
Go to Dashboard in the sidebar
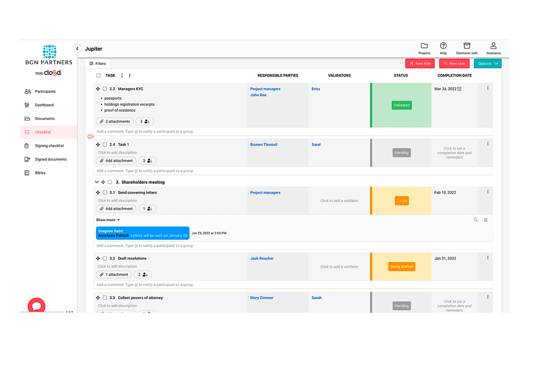coord(44,105)
